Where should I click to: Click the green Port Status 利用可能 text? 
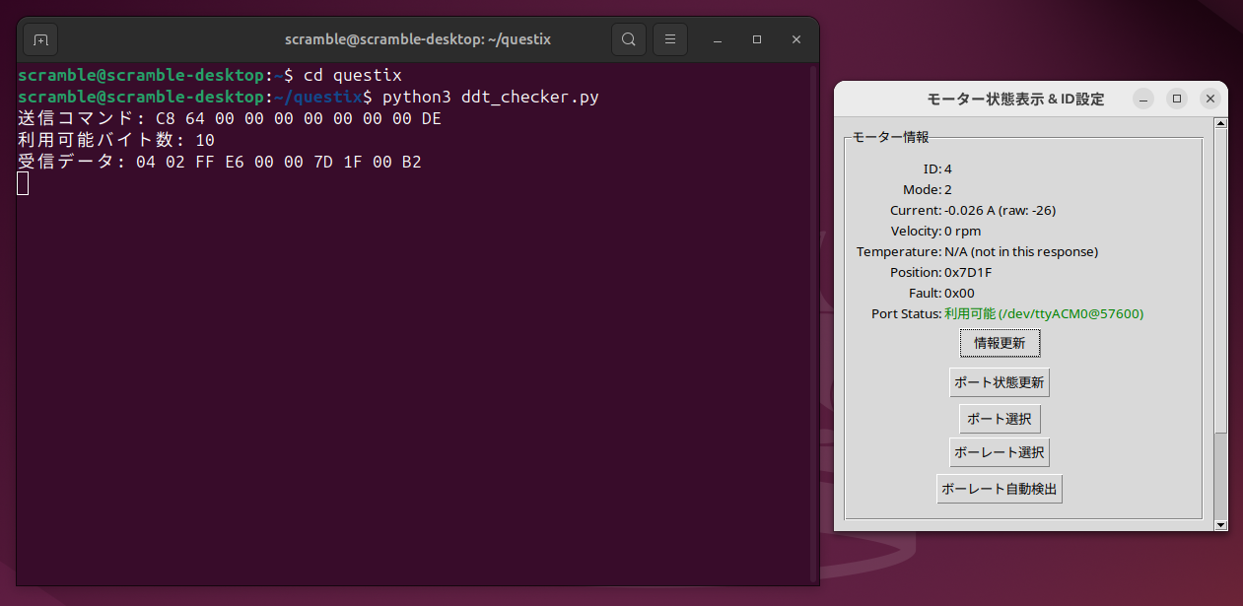click(x=1044, y=313)
